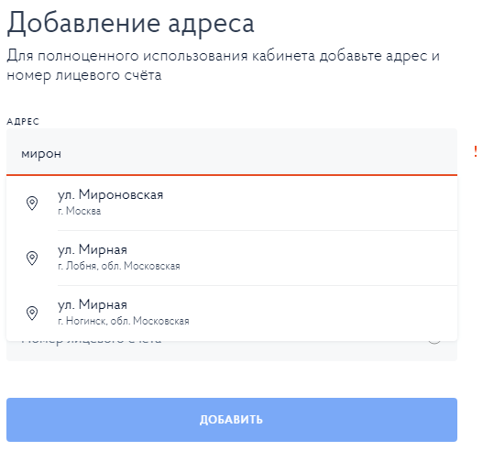483x462 pixels.
Task: Pick ул. Мирная in г. Ногинск
Action: click(232, 313)
